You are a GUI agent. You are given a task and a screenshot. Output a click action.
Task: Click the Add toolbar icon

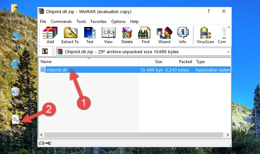[50, 35]
